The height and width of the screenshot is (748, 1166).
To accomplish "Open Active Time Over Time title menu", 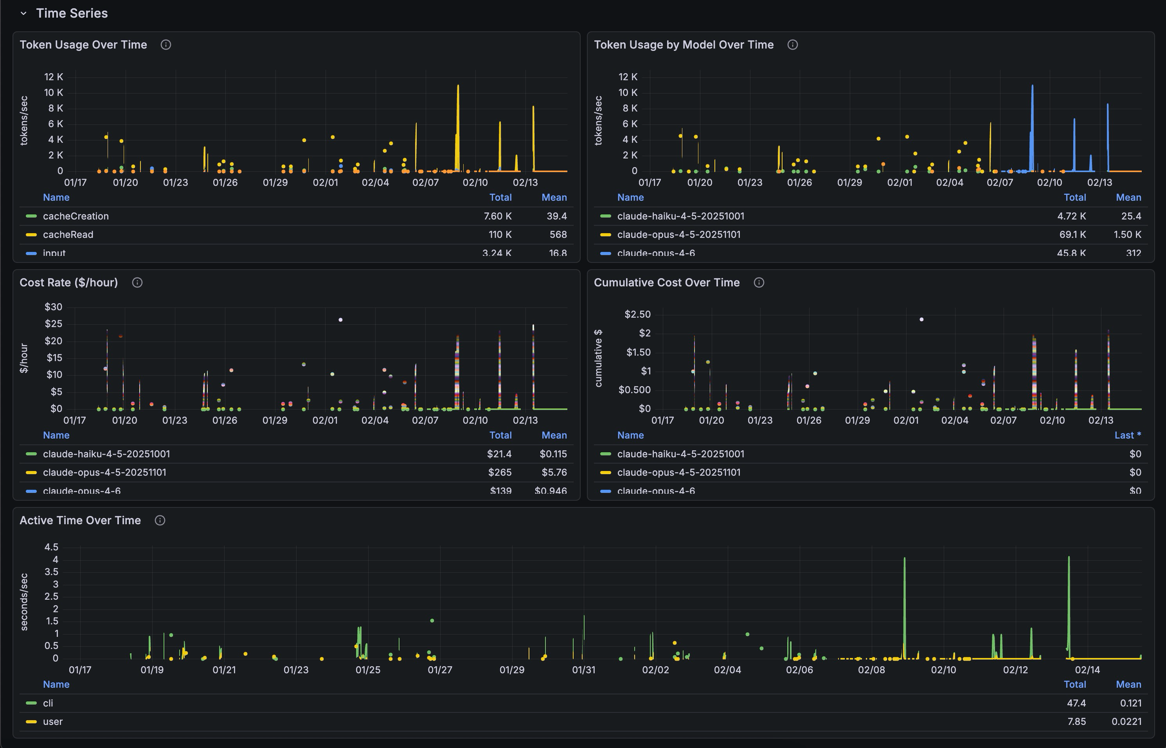I will [x=80, y=521].
